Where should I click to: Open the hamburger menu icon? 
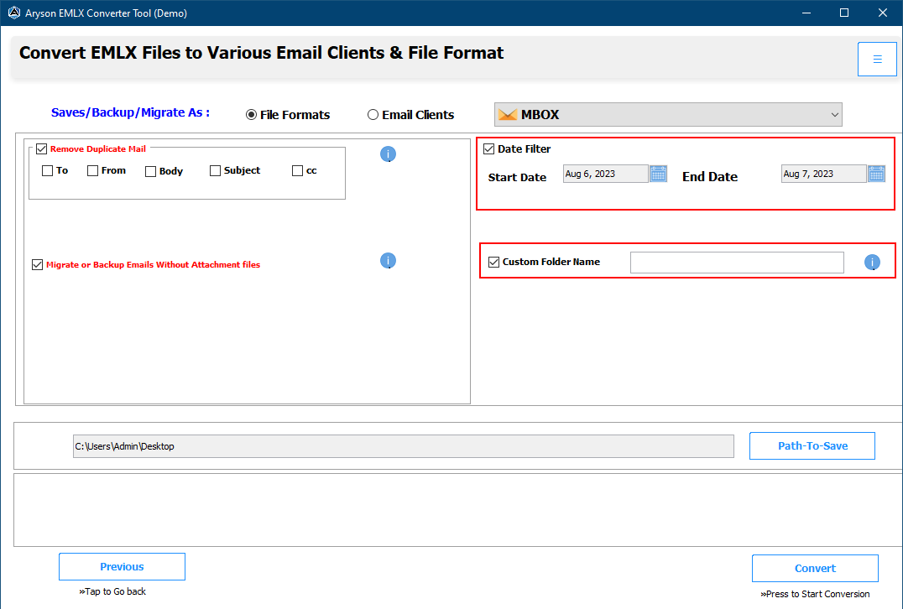[x=877, y=60]
